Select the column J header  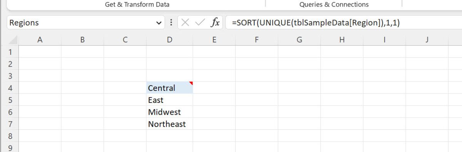point(427,40)
